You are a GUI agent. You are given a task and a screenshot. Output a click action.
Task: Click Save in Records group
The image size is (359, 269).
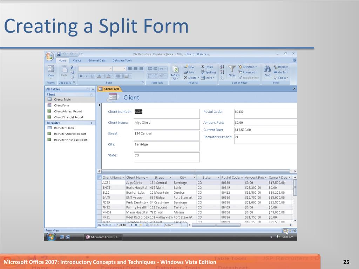[189, 72]
